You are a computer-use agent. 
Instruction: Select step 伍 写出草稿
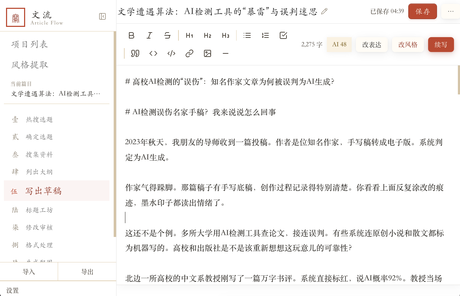click(x=57, y=191)
